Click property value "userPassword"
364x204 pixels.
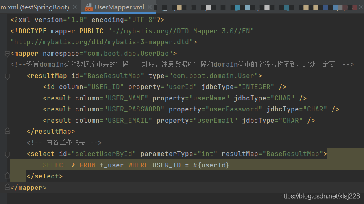(233, 109)
